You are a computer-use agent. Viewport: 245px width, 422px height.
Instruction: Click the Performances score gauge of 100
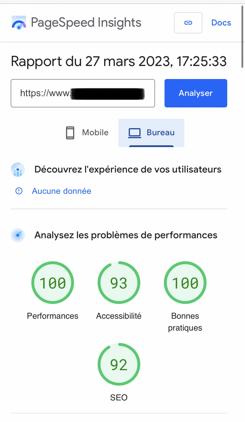53,283
